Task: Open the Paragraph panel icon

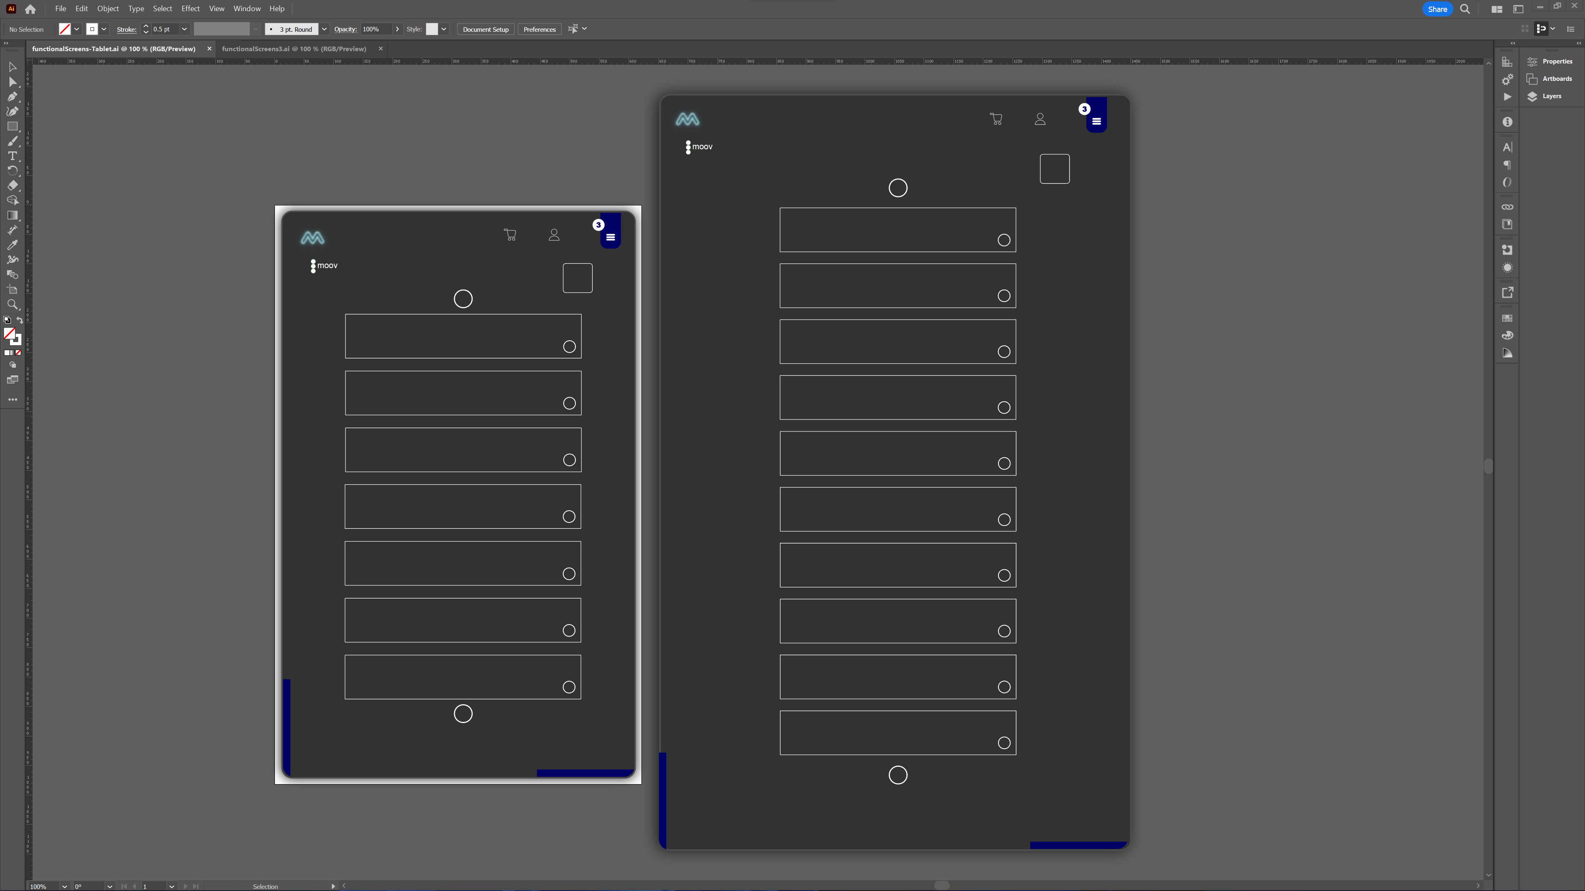Action: coord(1507,165)
